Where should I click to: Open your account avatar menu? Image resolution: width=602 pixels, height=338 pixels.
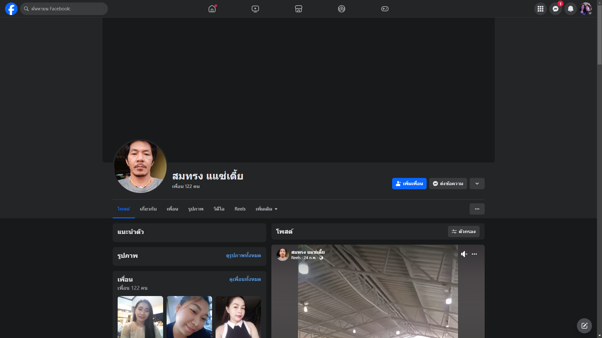[x=586, y=9]
